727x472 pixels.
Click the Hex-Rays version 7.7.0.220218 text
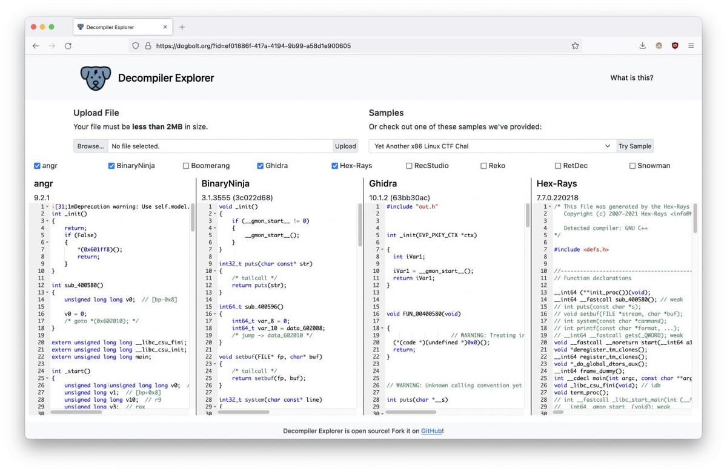tap(557, 198)
